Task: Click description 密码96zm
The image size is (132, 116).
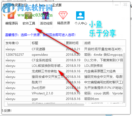Action: (x=92, y=99)
